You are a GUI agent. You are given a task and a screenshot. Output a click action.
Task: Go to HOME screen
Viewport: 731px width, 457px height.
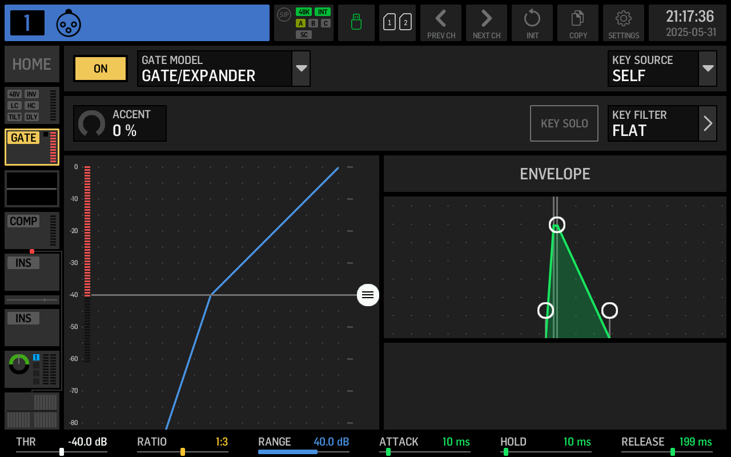31,63
